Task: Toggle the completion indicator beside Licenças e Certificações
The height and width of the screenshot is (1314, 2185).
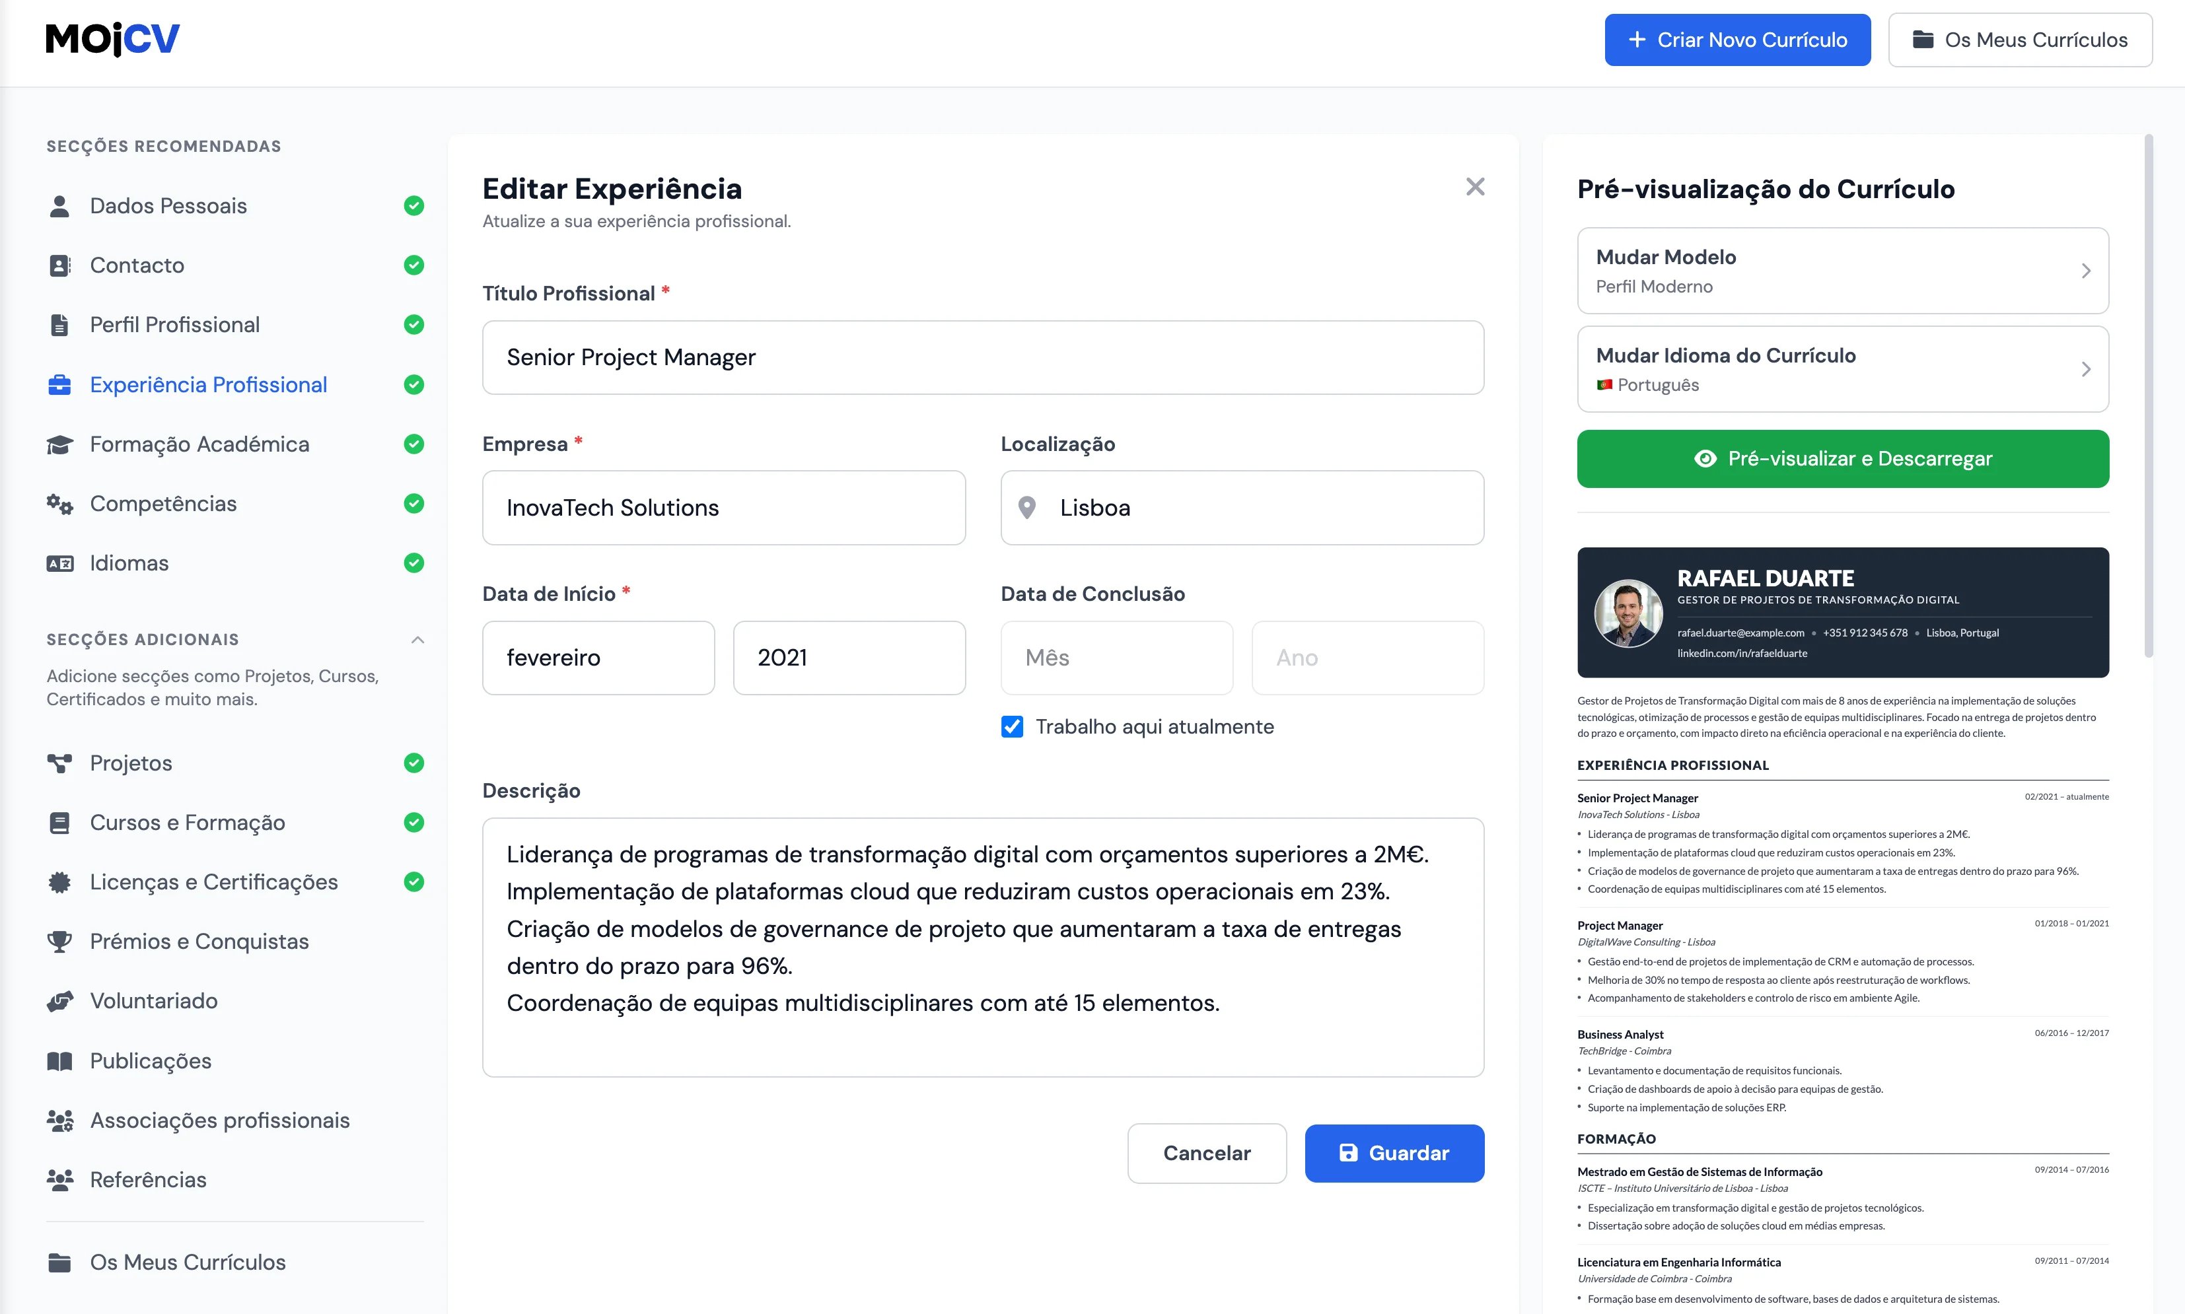Action: 413,881
